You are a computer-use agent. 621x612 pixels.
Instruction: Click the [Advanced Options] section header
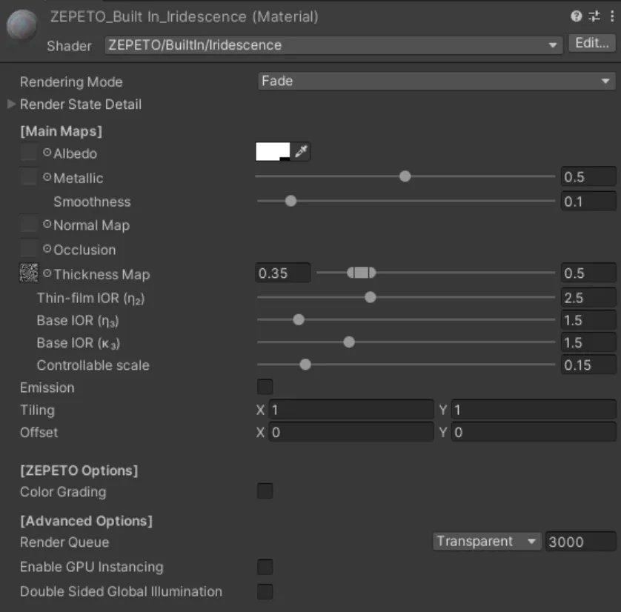[86, 521]
